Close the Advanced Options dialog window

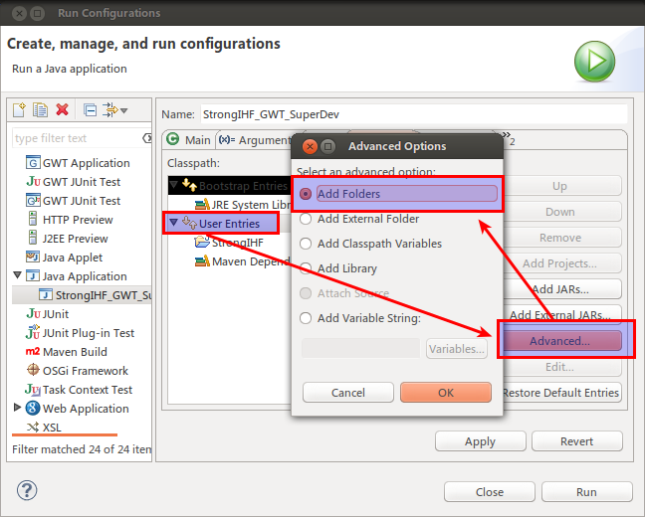(310, 146)
